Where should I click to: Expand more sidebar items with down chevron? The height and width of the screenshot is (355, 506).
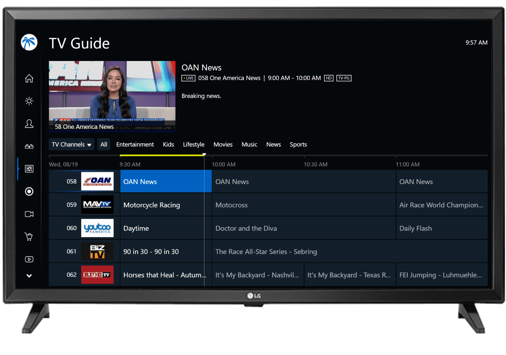(x=29, y=276)
